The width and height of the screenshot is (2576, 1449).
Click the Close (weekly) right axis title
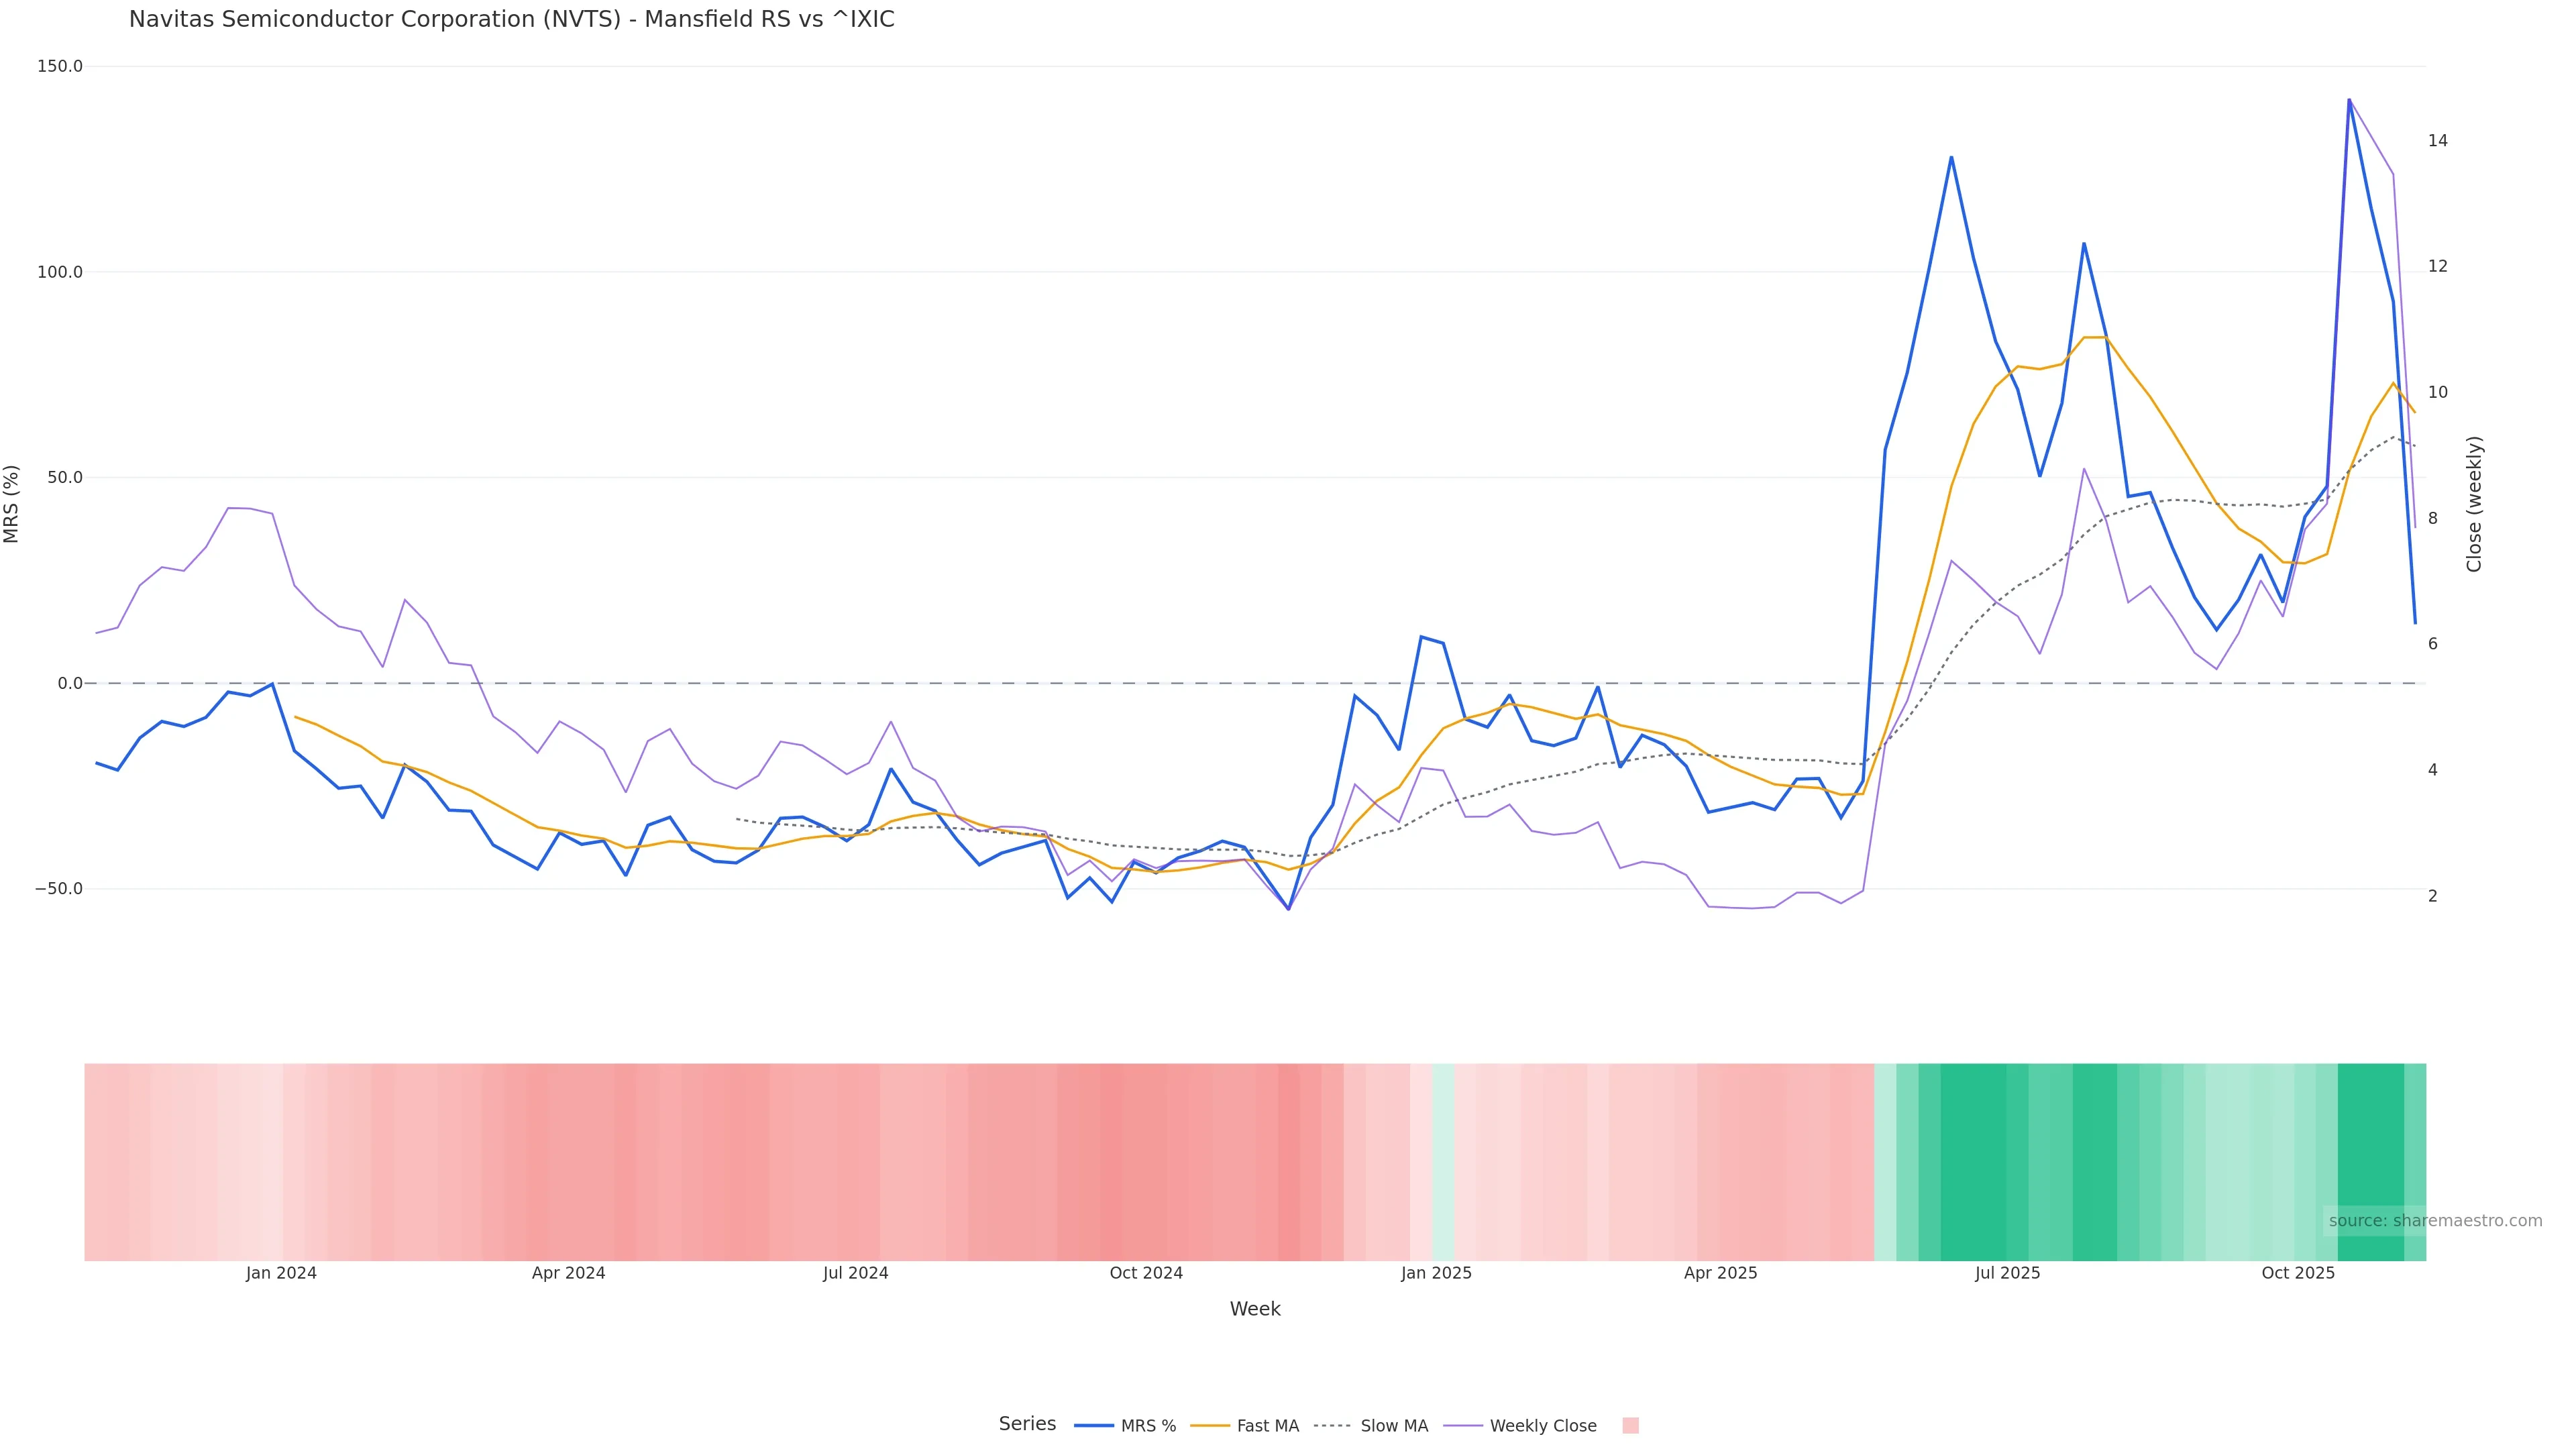2474,504
